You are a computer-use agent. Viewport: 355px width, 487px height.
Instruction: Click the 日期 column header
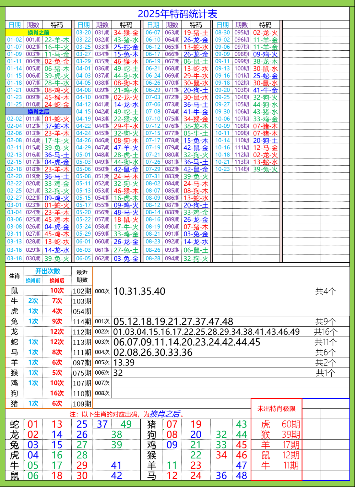point(14,24)
